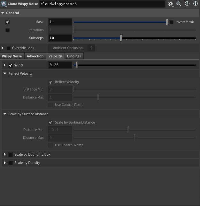Open the gear settings menu
Image resolution: width=200 pixels, height=206 pixels.
coord(171,4)
